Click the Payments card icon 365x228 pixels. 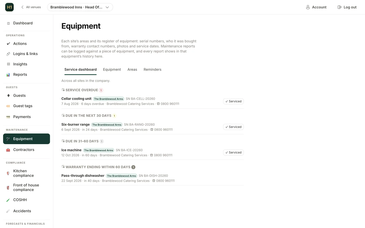click(8, 117)
